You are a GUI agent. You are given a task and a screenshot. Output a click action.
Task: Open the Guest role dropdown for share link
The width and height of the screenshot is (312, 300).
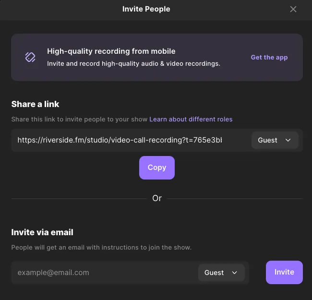[275, 140]
